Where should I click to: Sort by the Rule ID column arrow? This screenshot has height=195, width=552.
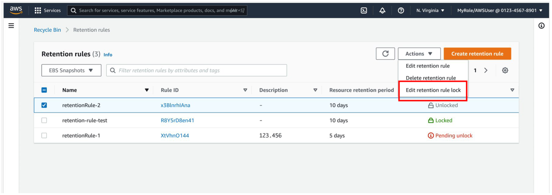pyautogui.click(x=245, y=90)
